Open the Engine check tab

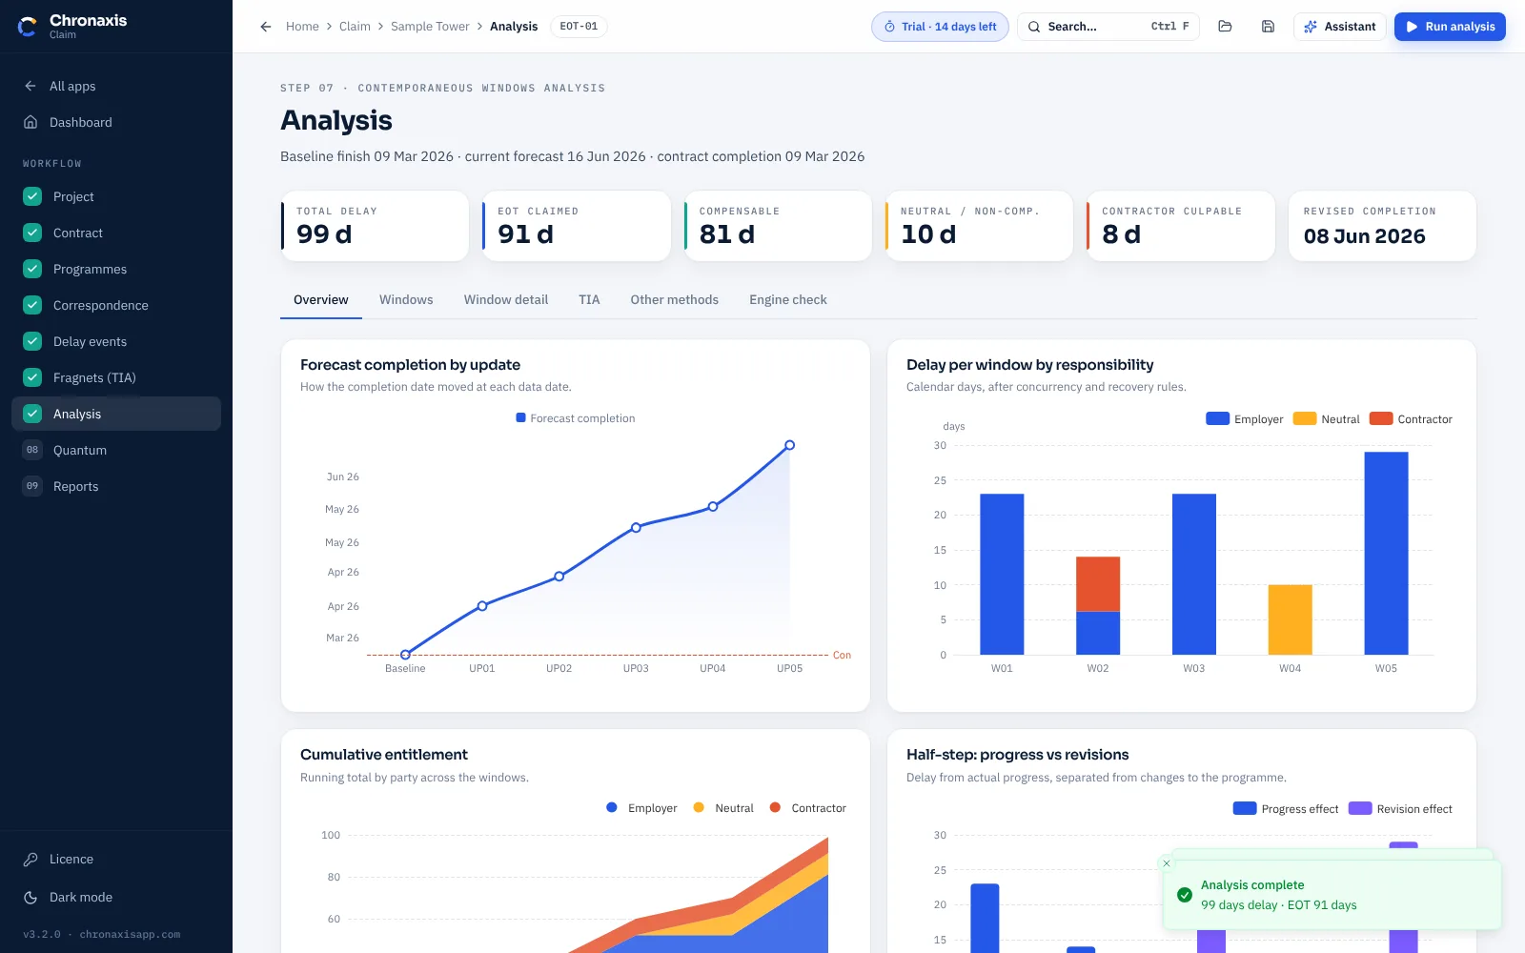point(788,300)
